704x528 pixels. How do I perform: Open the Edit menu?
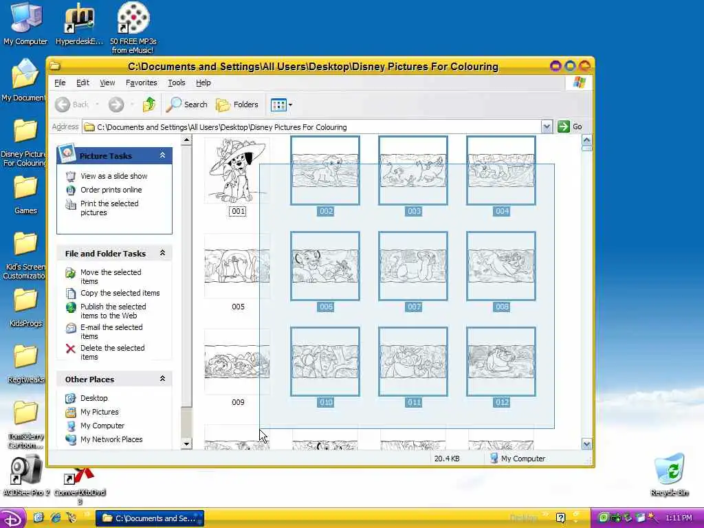[x=82, y=82]
